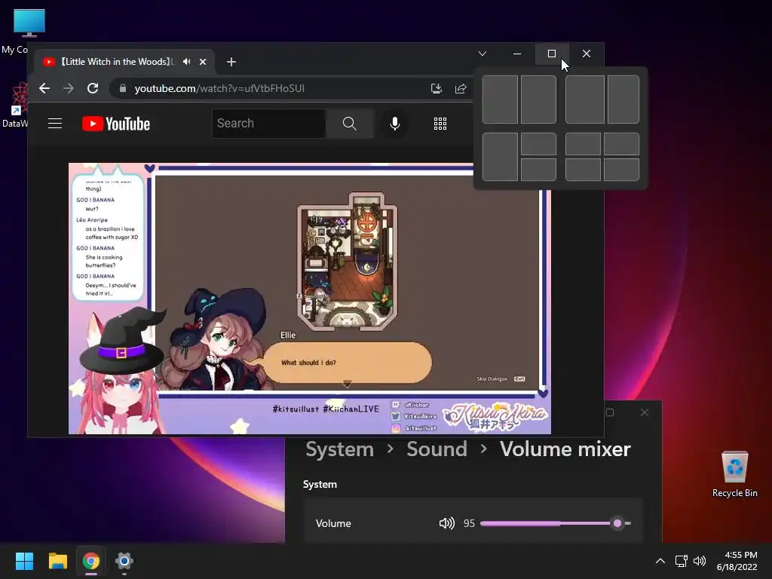Minimize the Chrome window
The height and width of the screenshot is (579, 772).
517,54
